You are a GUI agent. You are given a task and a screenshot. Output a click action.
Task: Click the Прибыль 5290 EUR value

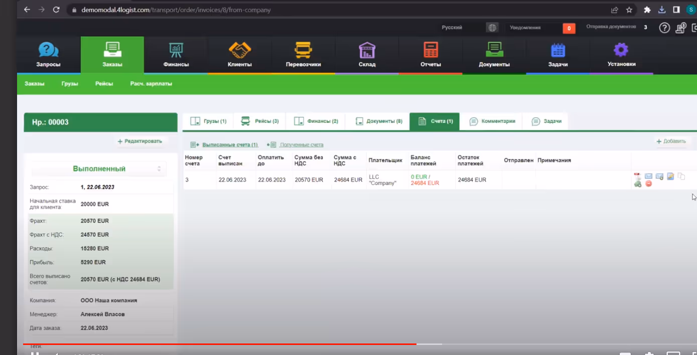click(93, 262)
